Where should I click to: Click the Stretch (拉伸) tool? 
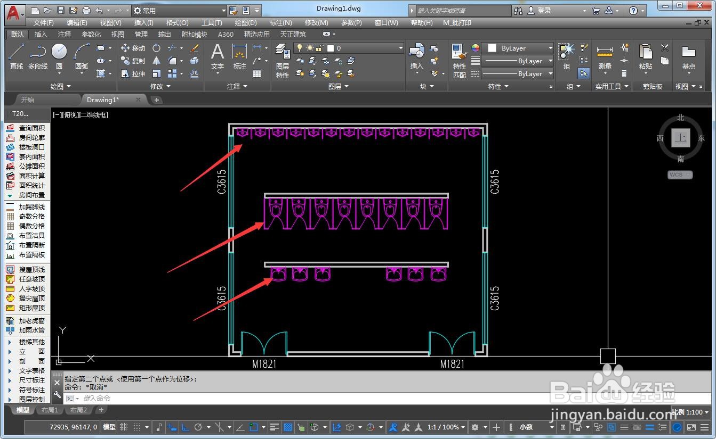(x=133, y=73)
